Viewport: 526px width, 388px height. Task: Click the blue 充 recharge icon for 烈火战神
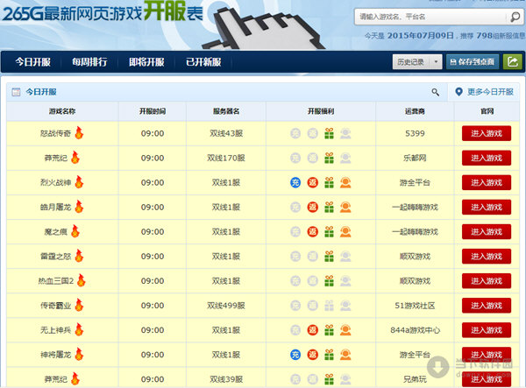(x=295, y=182)
